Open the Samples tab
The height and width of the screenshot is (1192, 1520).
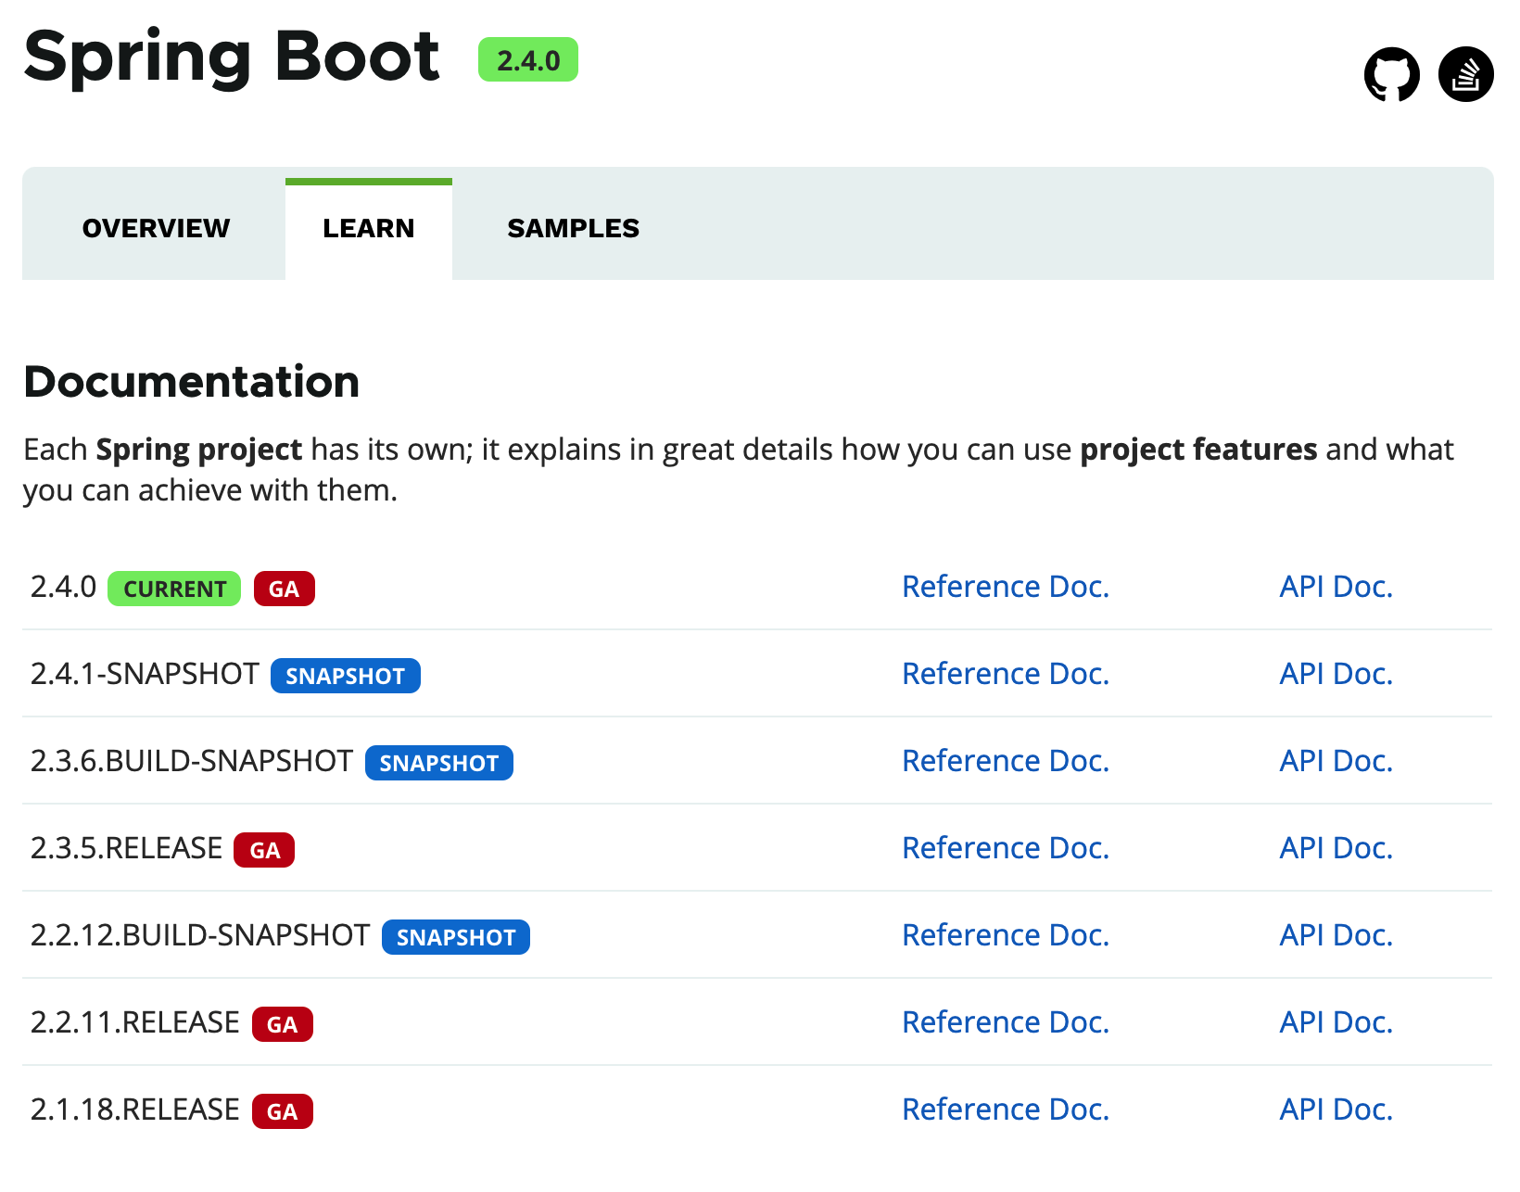(573, 228)
